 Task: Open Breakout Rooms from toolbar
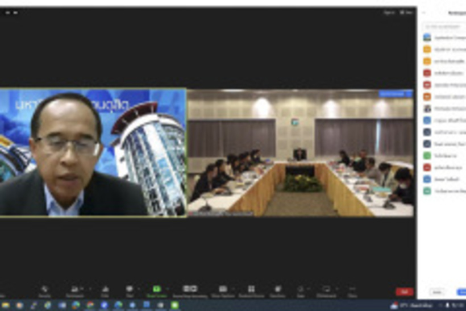(x=251, y=291)
